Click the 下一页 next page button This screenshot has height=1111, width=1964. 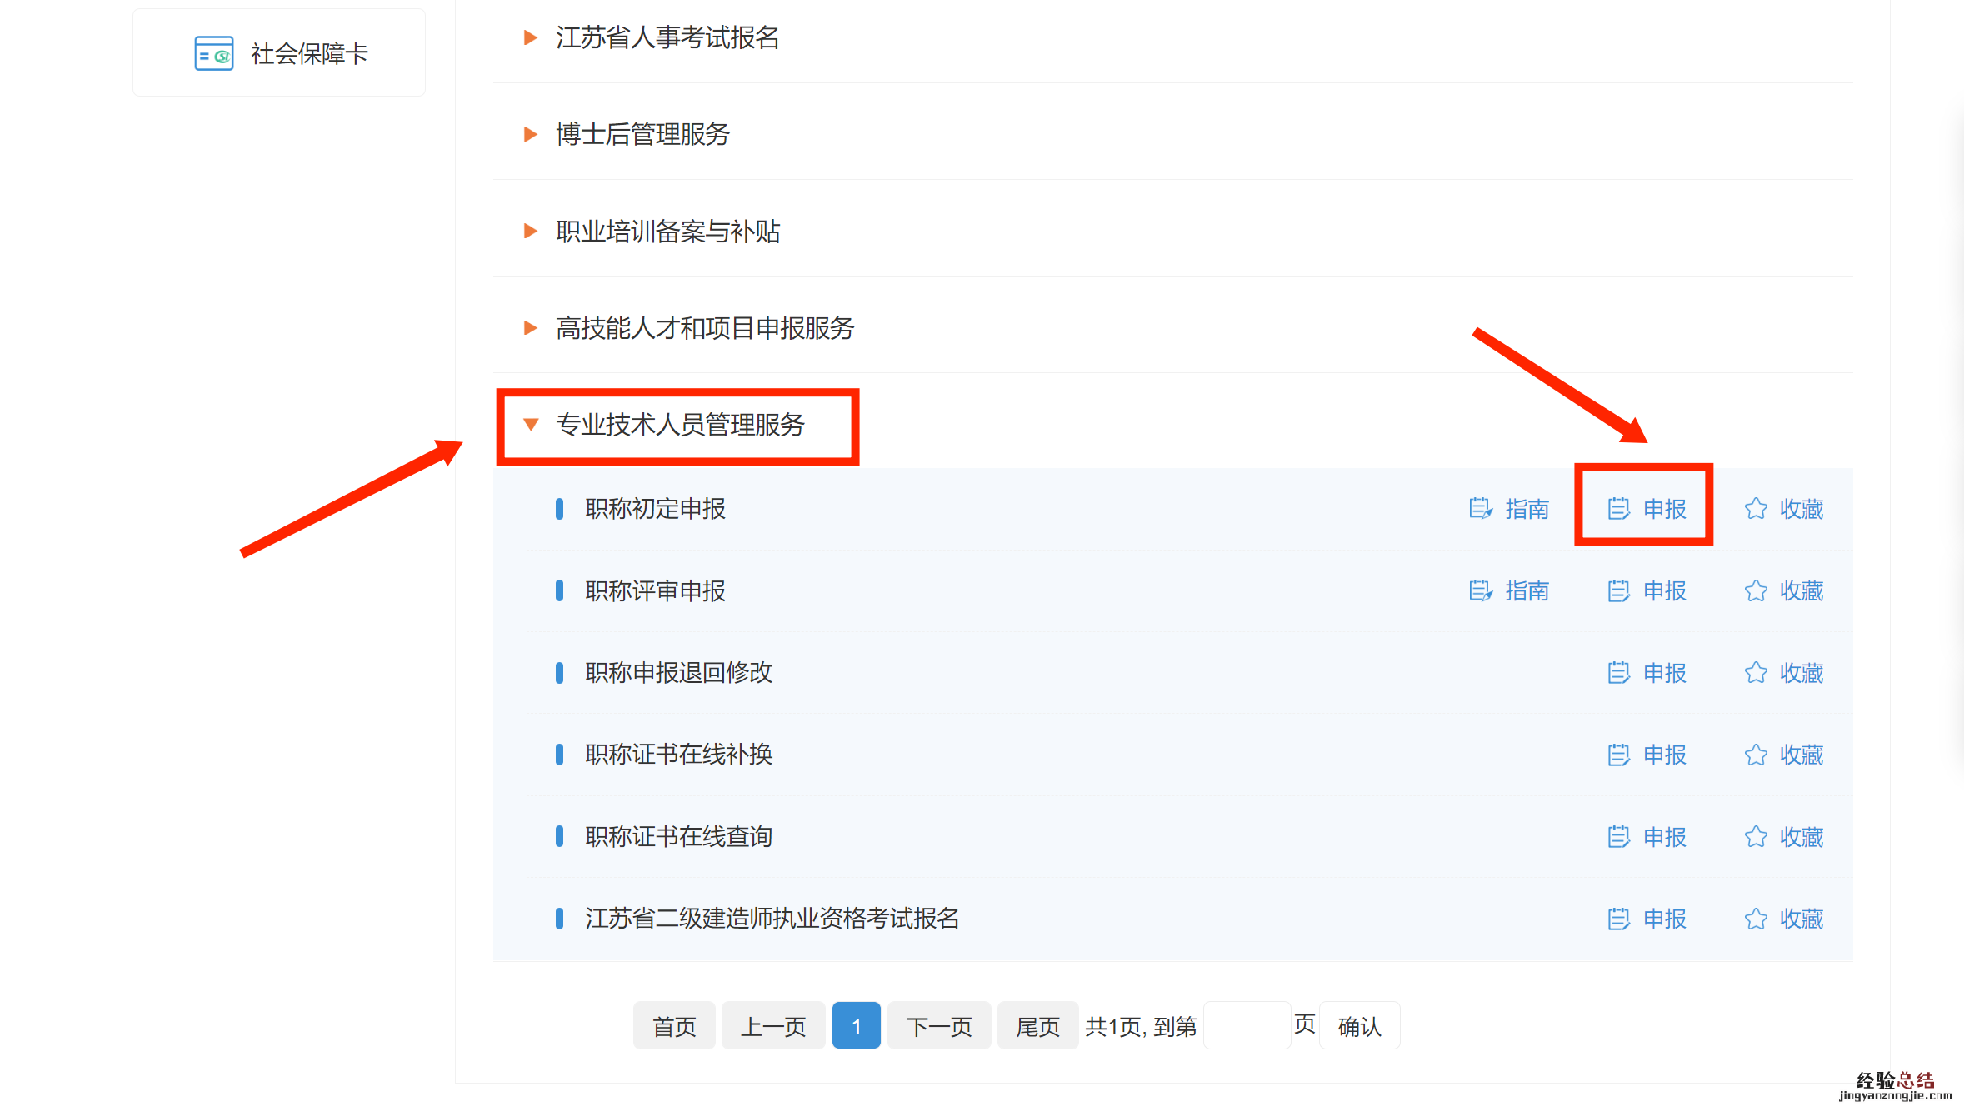[938, 1026]
